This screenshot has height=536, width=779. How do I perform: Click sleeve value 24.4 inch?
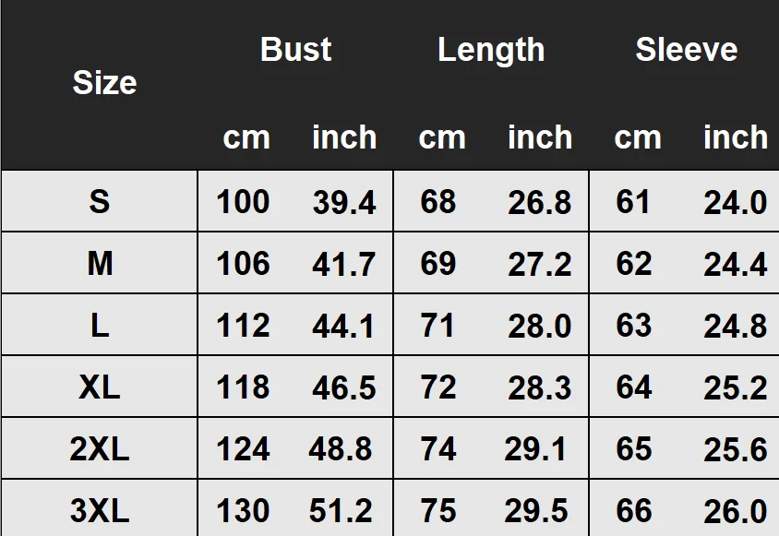[736, 264]
